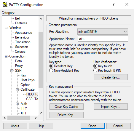Open the Appearance category
The width and height of the screenshot is (134, 131).
pos(23,33)
